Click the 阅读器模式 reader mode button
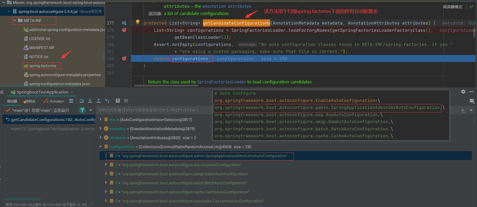Screen dimensions: 477x207 pos(452,7)
